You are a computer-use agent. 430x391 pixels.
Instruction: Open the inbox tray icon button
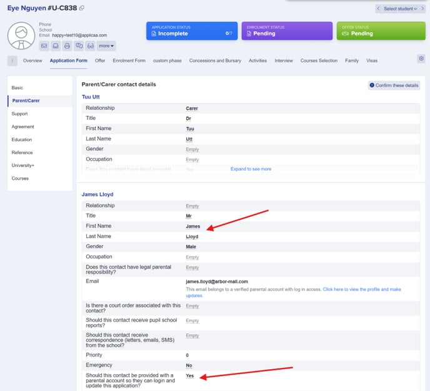pyautogui.click(x=56, y=46)
